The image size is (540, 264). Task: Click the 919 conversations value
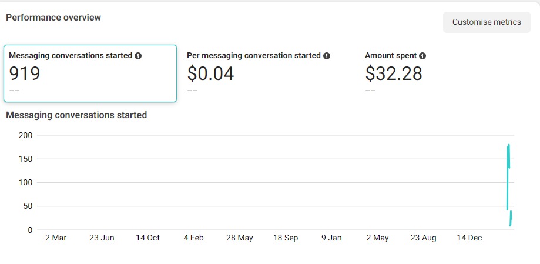click(x=25, y=73)
